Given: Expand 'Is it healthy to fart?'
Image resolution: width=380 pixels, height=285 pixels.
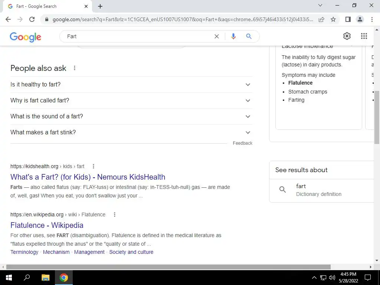Looking at the screenshot, I should (x=131, y=85).
